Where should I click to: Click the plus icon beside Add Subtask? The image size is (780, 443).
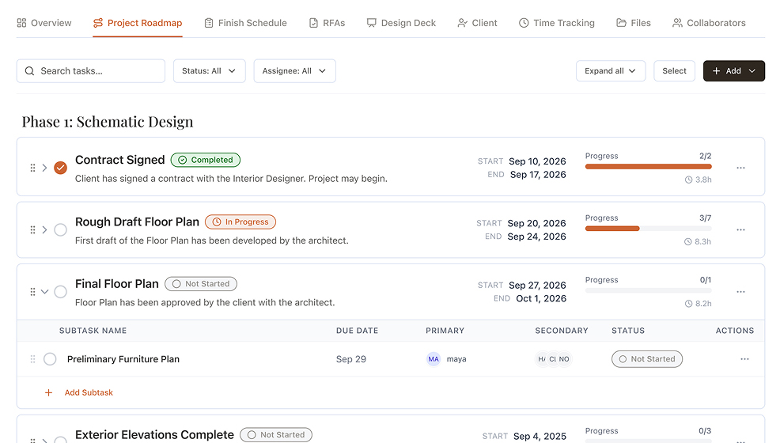click(49, 393)
